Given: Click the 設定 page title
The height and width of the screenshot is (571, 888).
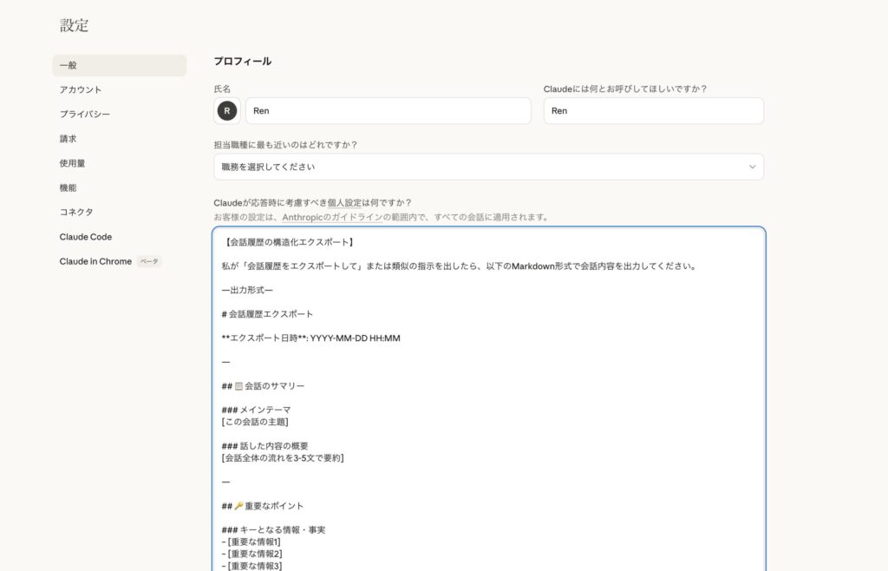Looking at the screenshot, I should tap(74, 25).
